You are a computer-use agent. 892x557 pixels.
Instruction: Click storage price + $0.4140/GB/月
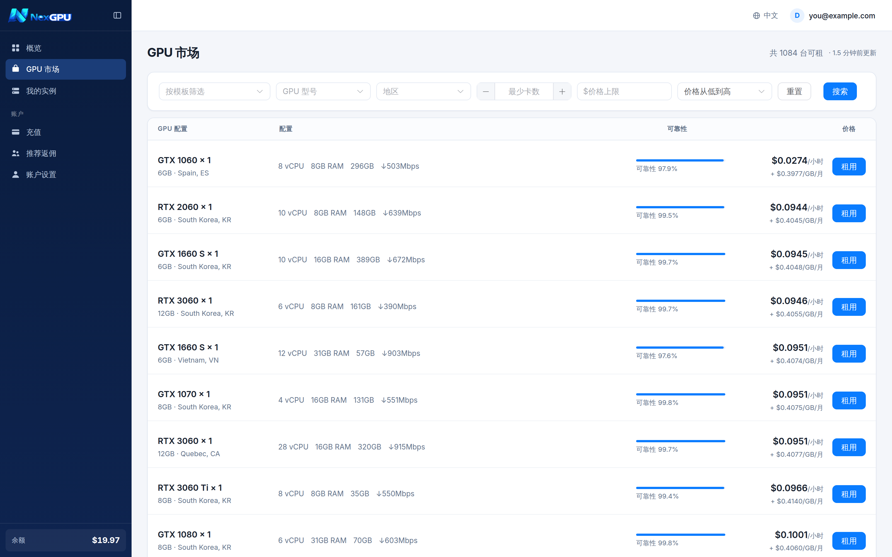pos(797,501)
